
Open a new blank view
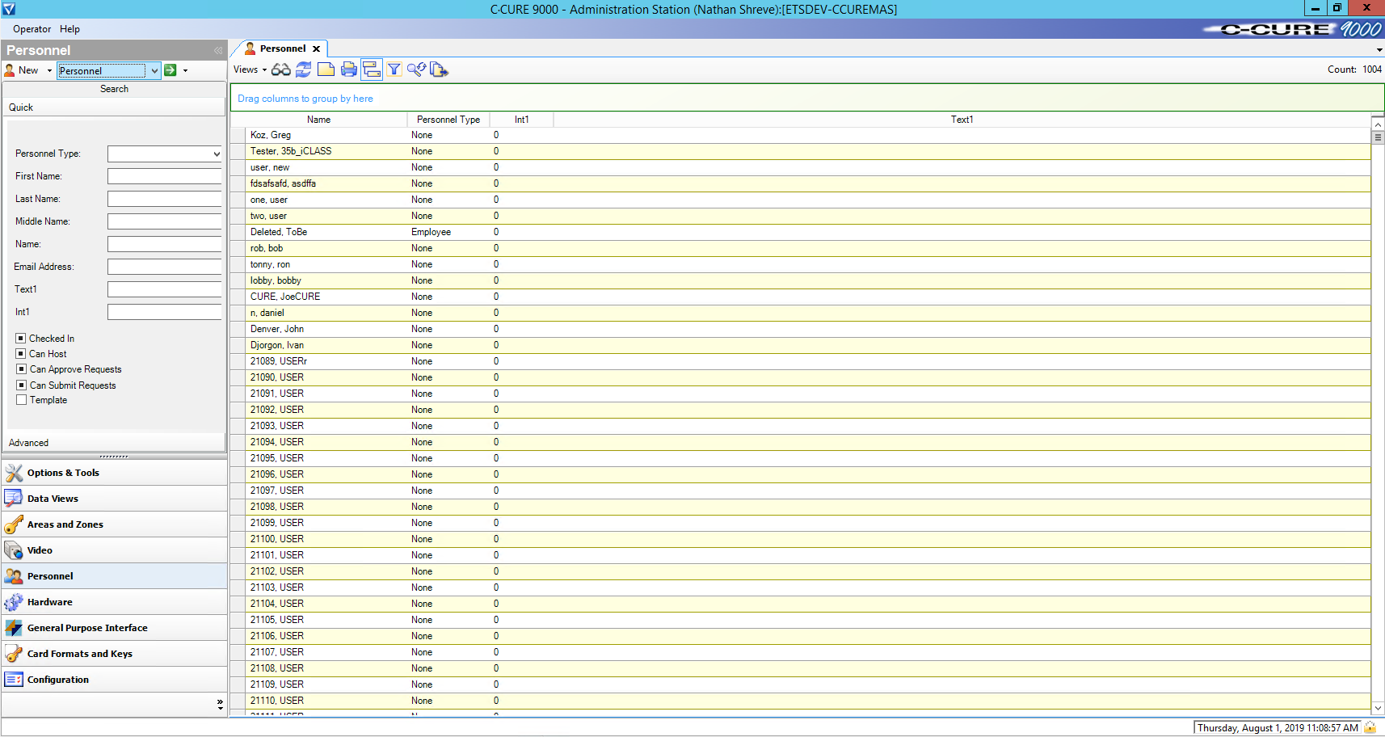(326, 69)
